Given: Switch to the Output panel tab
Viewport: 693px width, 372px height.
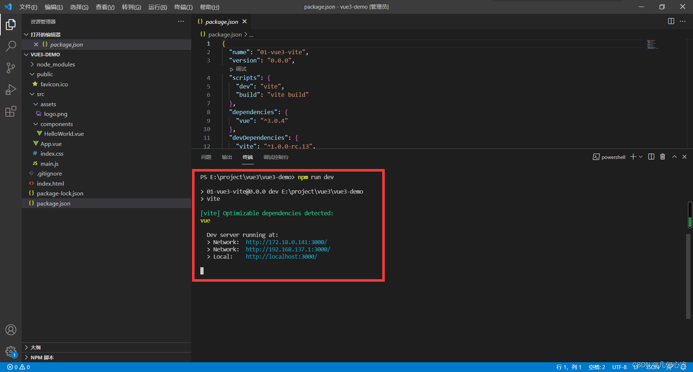Looking at the screenshot, I should (x=227, y=157).
